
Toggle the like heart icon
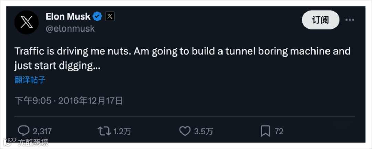pos(185,131)
